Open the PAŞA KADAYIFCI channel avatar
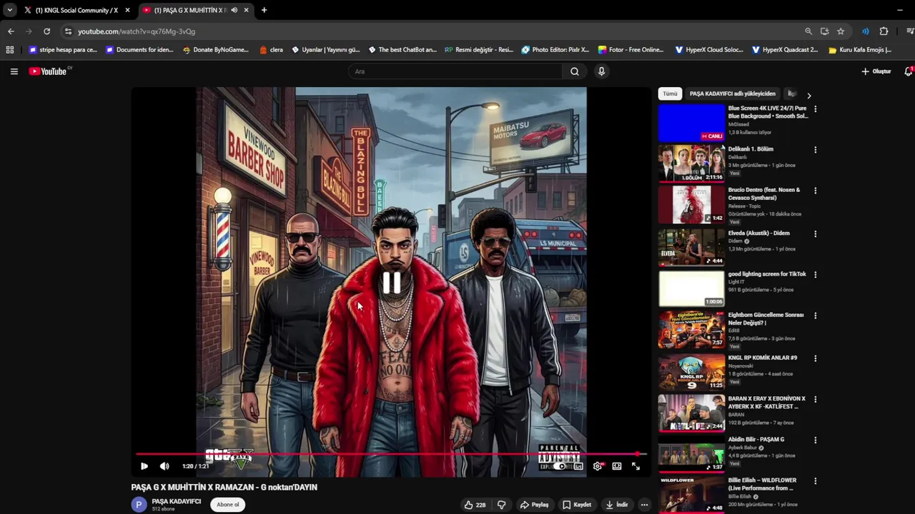Image resolution: width=915 pixels, height=514 pixels. coord(139,505)
